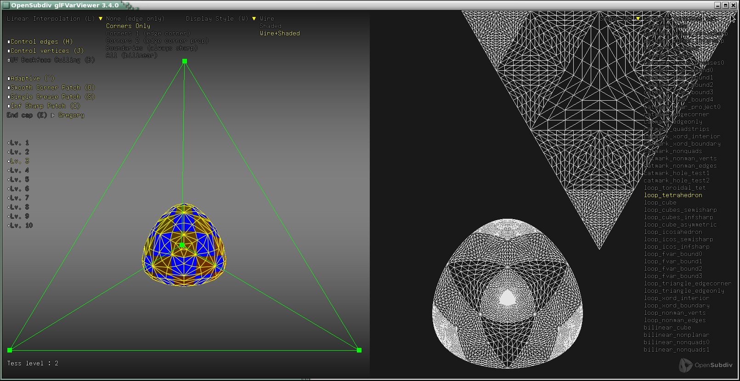Enable UV Backface Culling (B)
Screen dimensions: 740x381
pos(9,60)
